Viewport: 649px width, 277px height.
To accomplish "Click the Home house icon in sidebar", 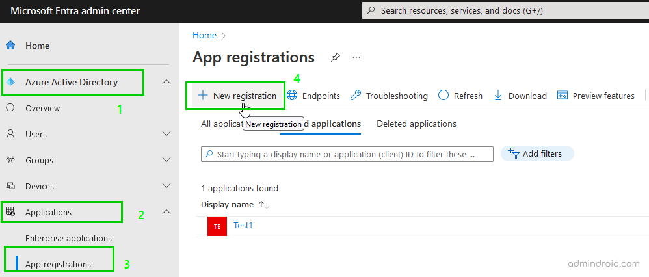I will click(10, 46).
